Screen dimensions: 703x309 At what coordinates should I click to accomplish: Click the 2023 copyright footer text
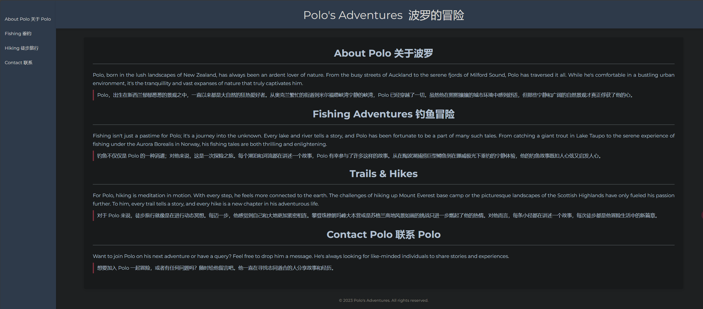383,300
